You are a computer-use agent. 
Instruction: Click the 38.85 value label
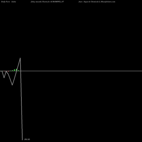[27, 139]
